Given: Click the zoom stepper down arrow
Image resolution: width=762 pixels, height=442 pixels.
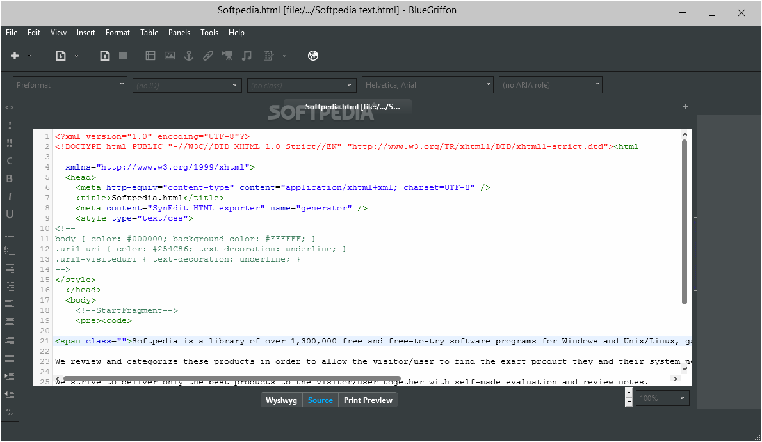Looking at the screenshot, I should (629, 402).
